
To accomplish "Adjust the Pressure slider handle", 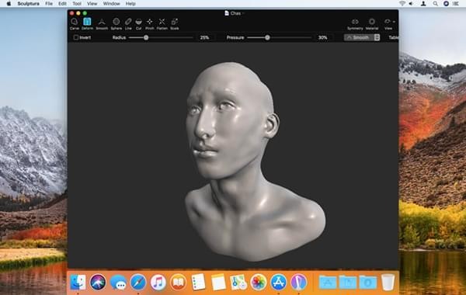I will tap(267, 37).
